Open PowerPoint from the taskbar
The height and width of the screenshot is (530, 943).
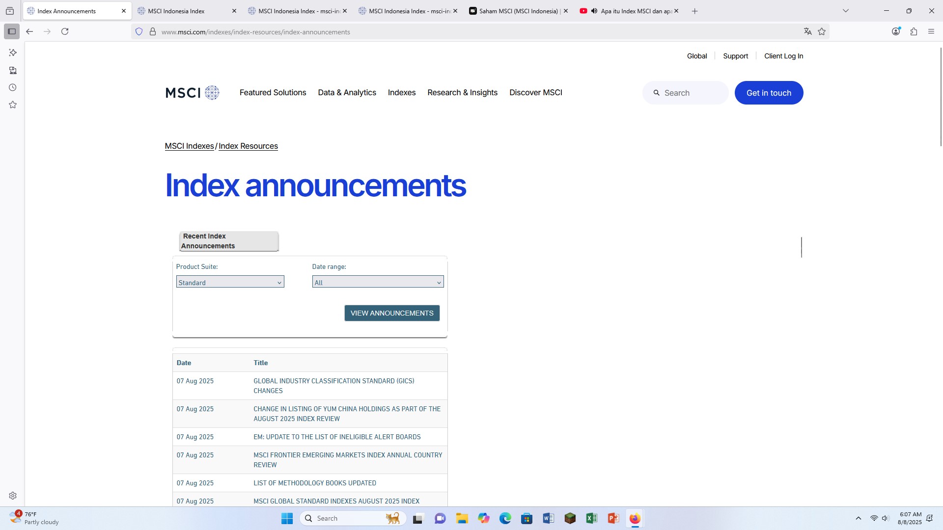tap(613, 518)
